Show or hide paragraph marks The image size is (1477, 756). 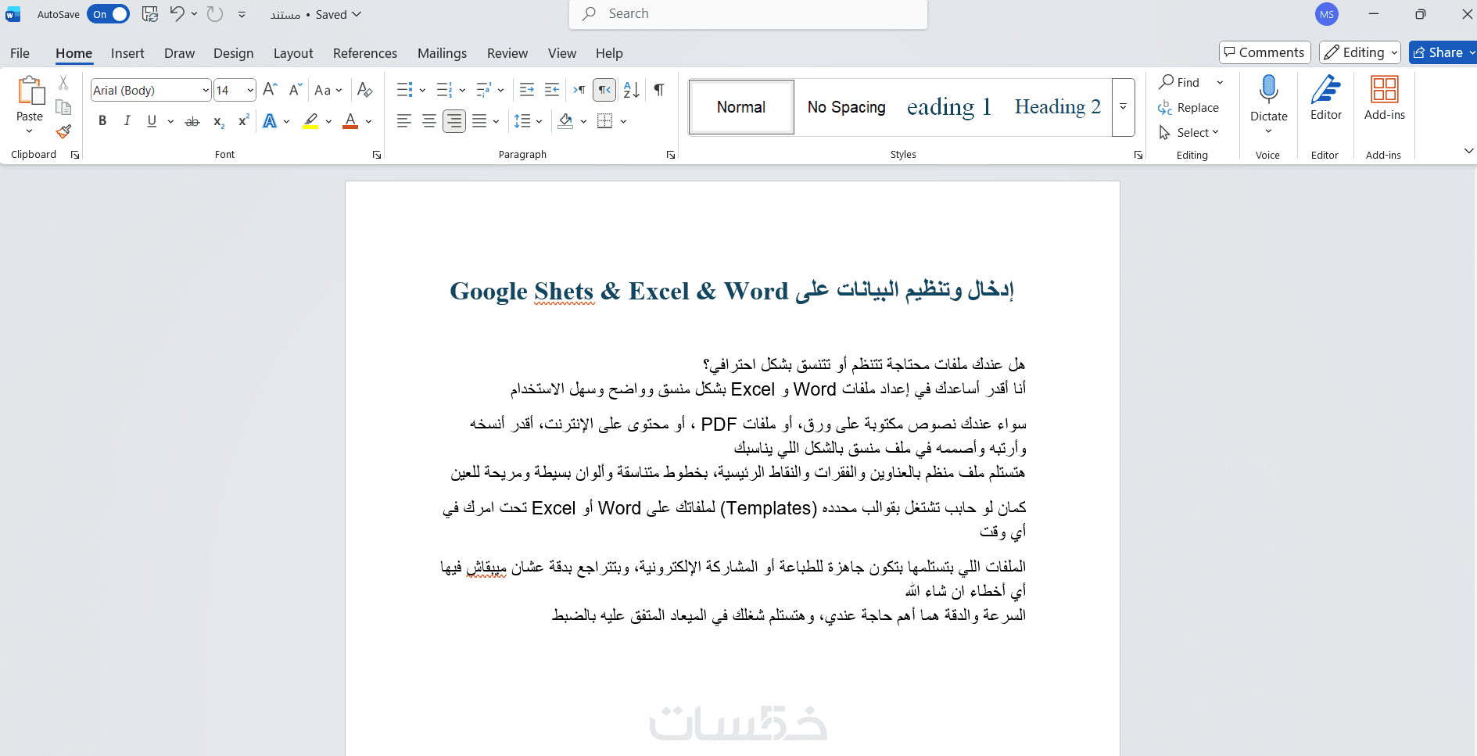(x=659, y=90)
